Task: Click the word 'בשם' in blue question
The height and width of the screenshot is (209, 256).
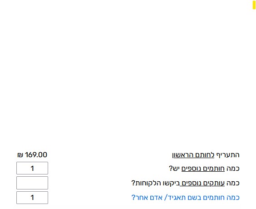Action: point(194,198)
